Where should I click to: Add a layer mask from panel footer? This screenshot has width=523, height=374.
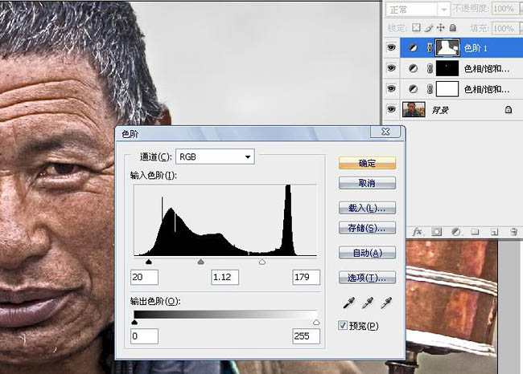click(x=436, y=231)
